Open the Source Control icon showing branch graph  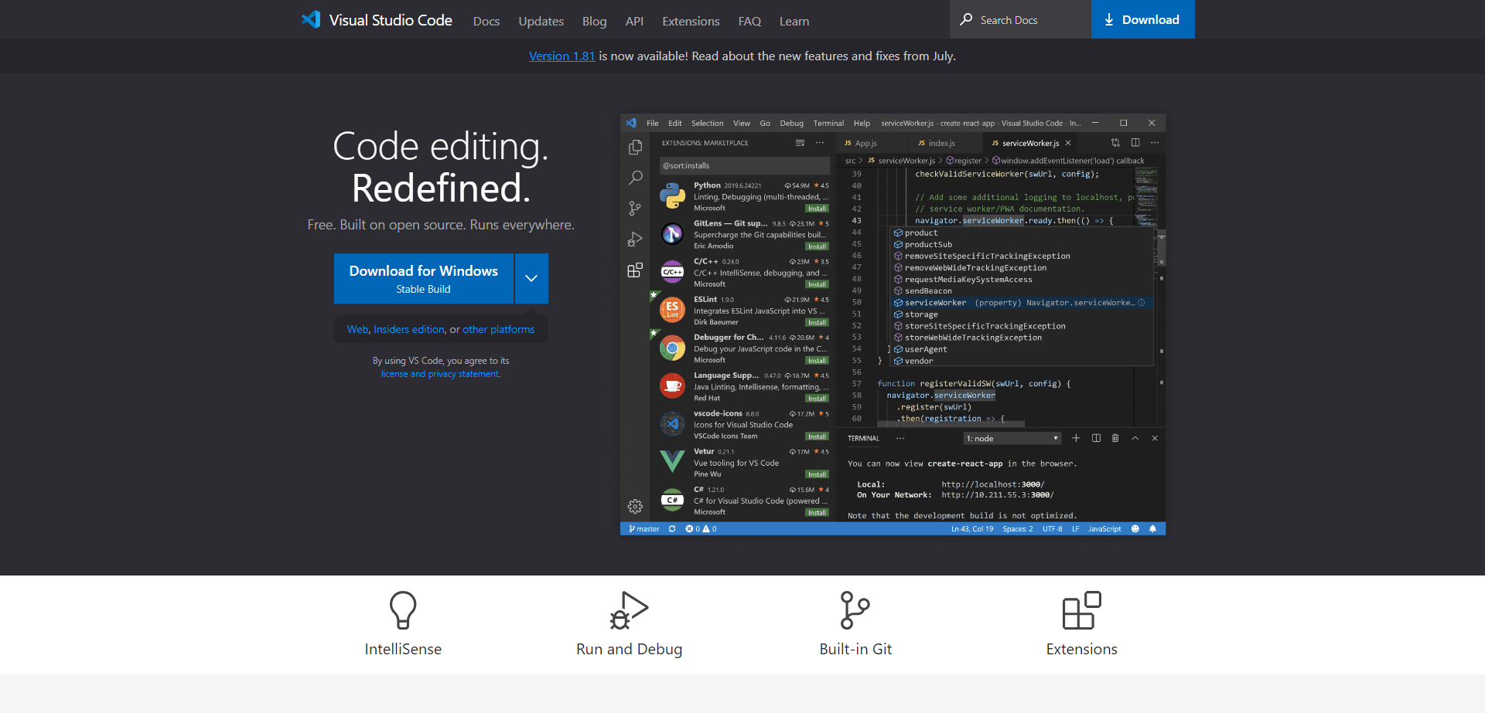click(x=635, y=209)
